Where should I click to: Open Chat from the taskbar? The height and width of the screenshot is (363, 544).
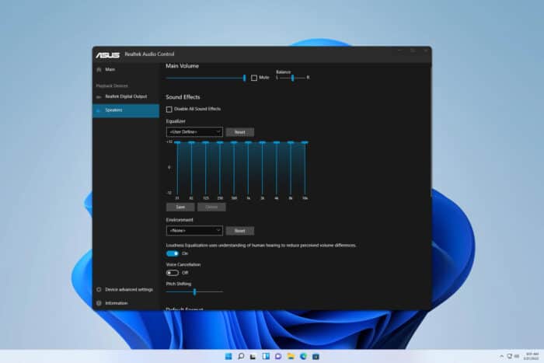pyautogui.click(x=278, y=357)
